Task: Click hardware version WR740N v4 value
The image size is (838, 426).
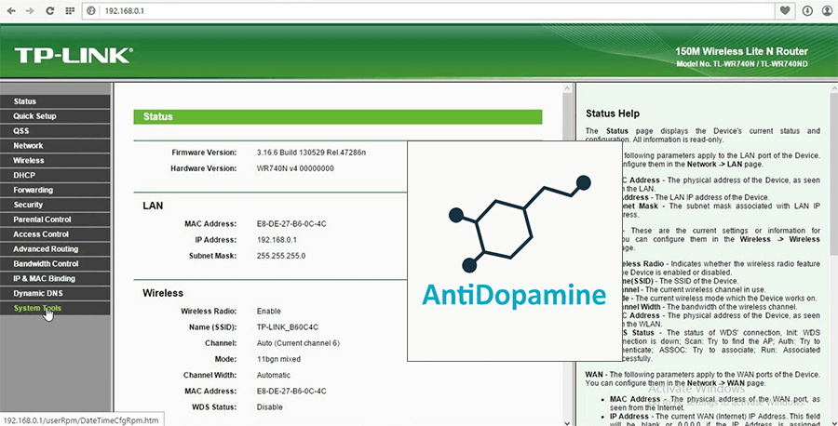Action: [x=295, y=168]
